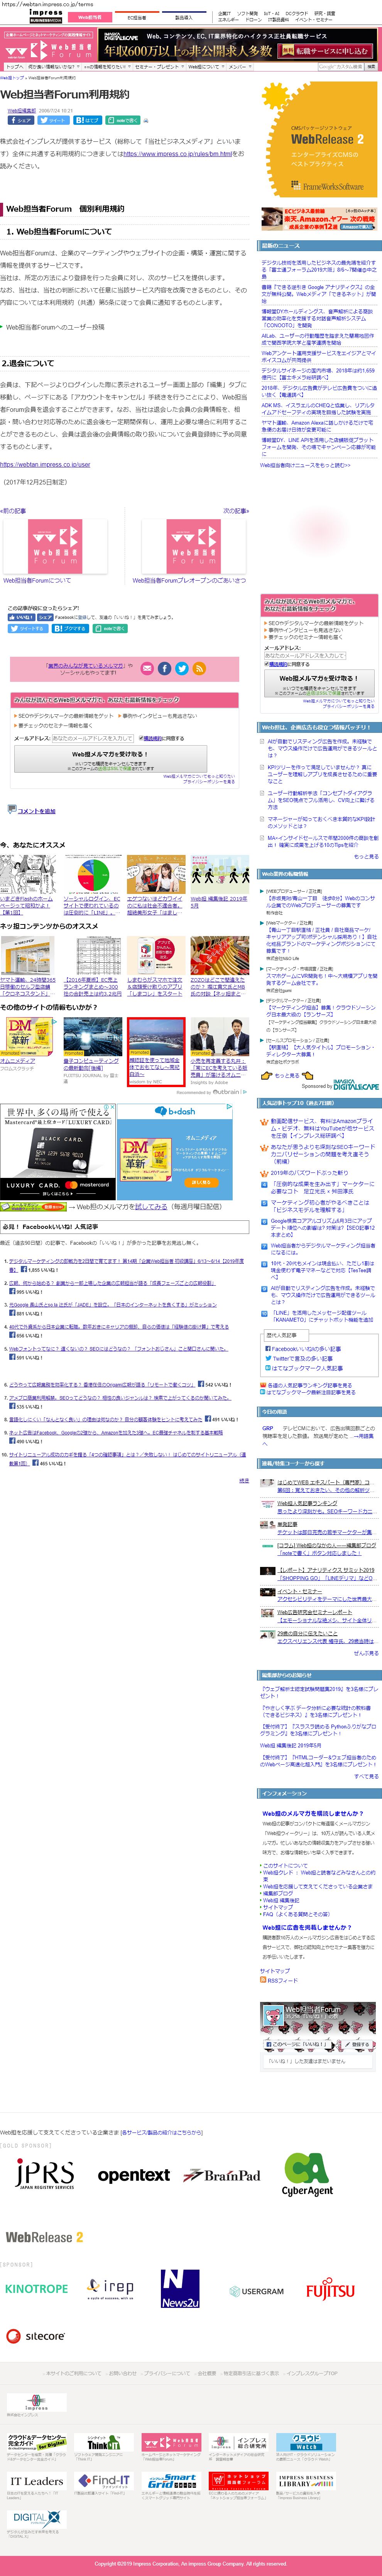Click the Find-IT footer logo
This screenshot has width=382, height=2576.
(105, 2480)
